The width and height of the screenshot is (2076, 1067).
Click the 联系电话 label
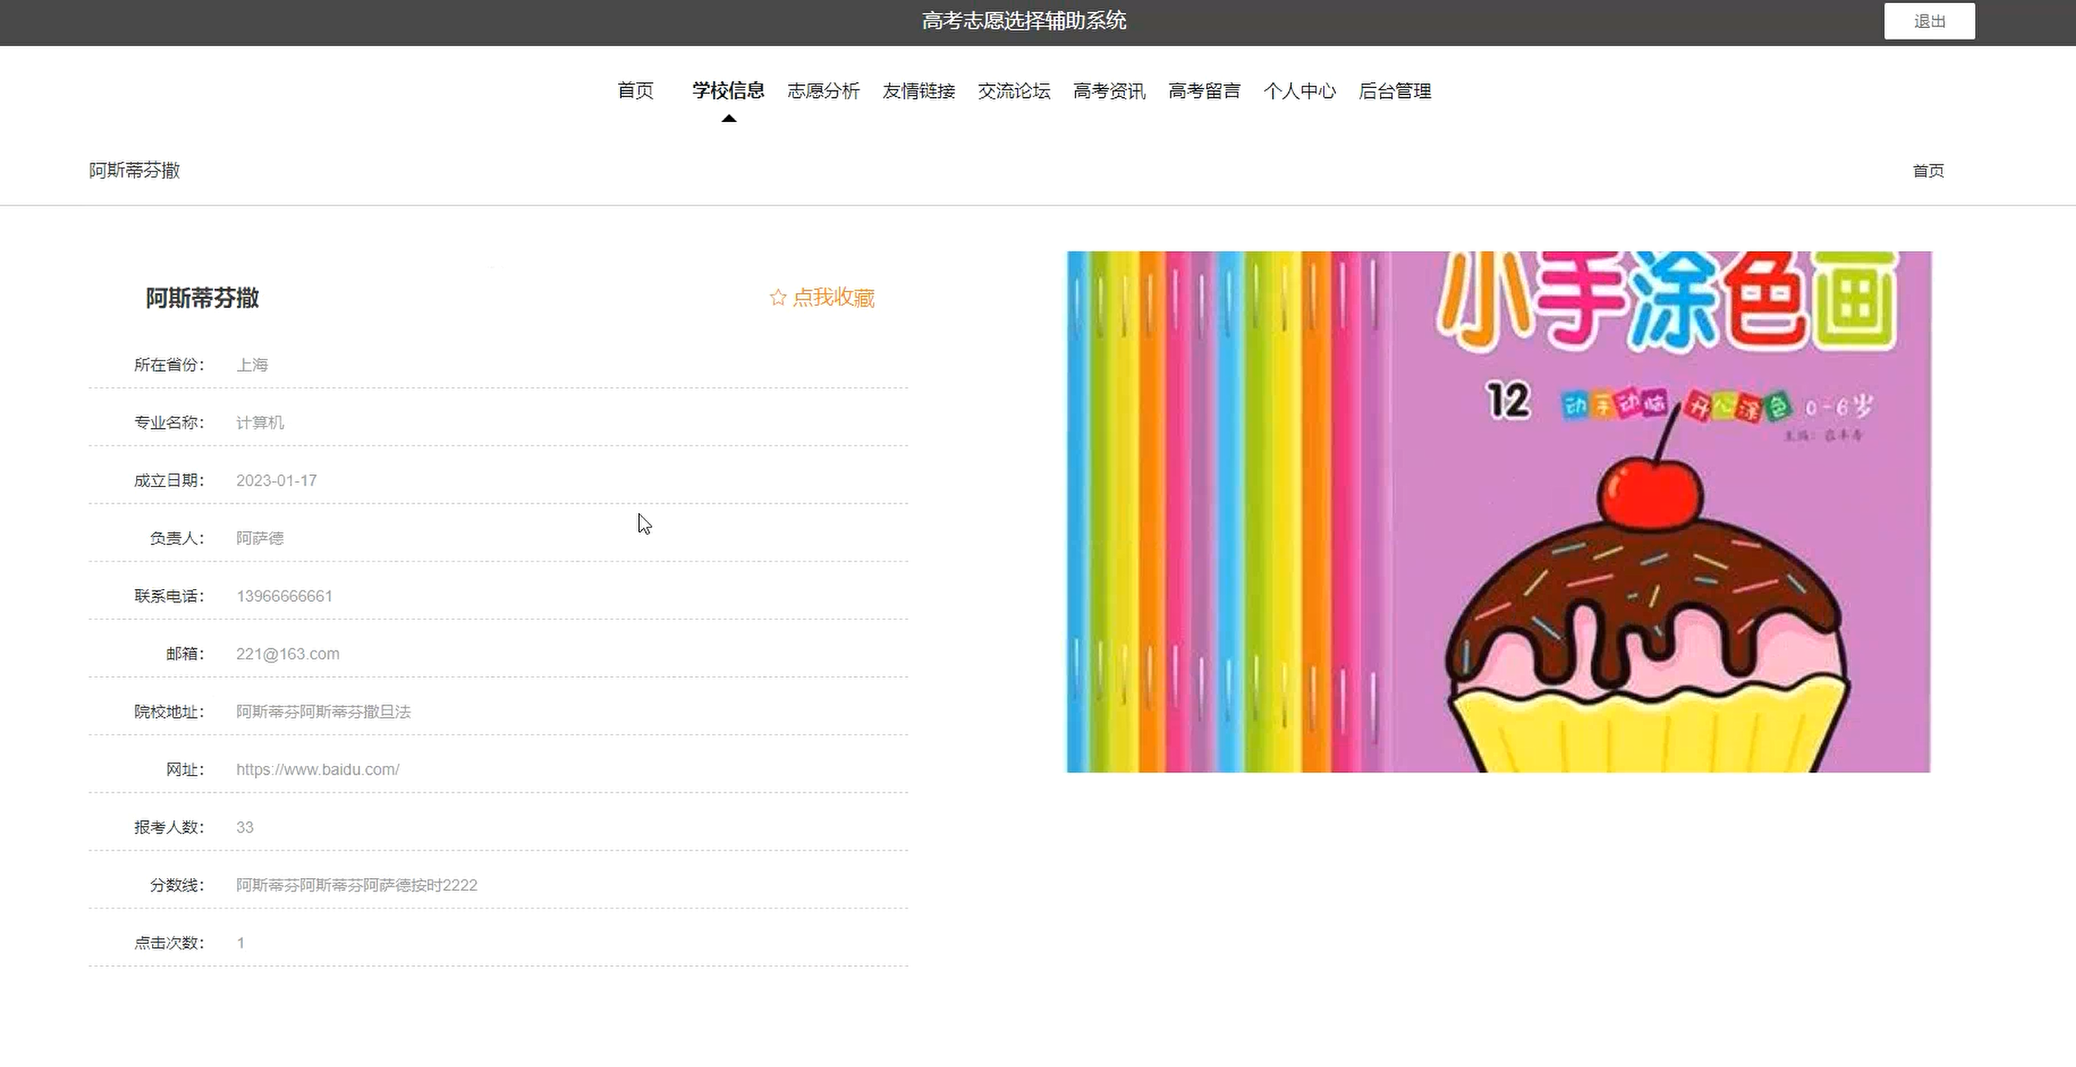(169, 596)
